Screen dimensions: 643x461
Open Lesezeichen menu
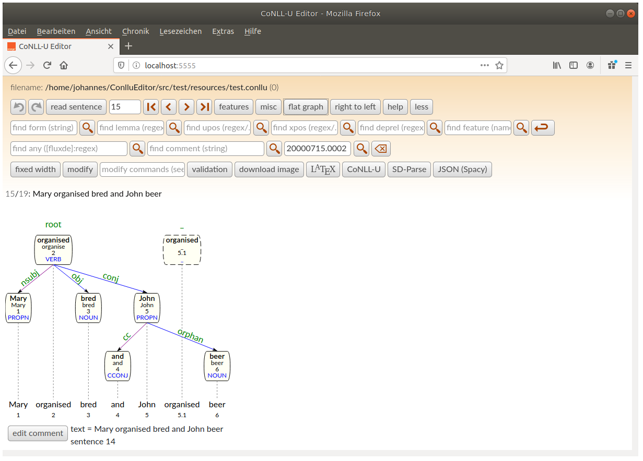point(181,31)
